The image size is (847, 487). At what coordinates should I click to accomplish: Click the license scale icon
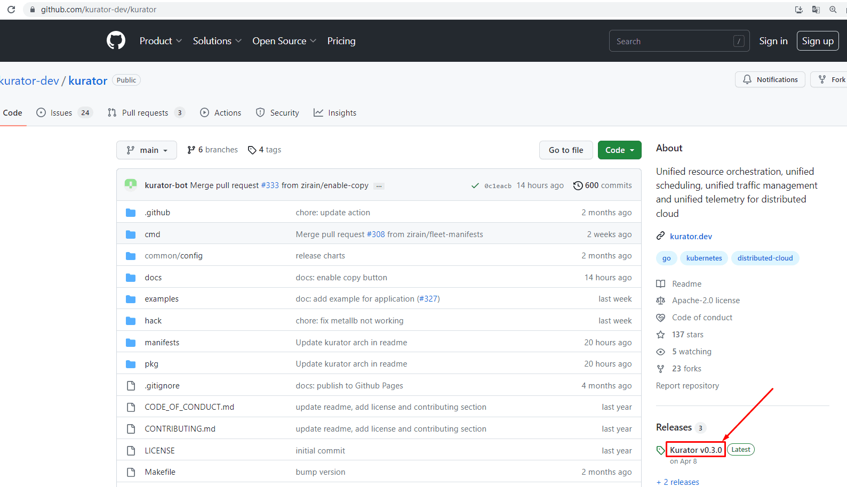(660, 301)
